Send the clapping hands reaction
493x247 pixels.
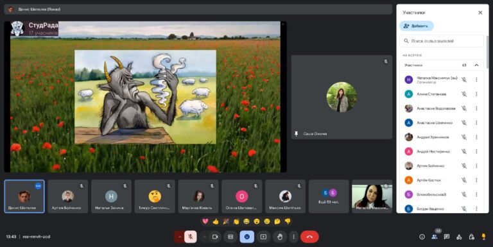click(x=236, y=221)
